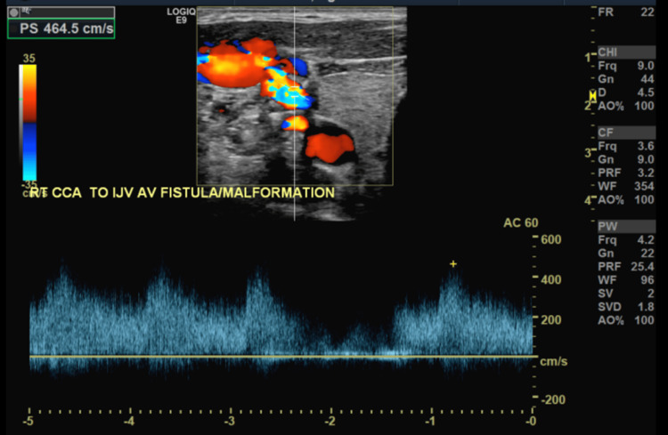This screenshot has width=668, height=435.
Task: Click the cm/s unit label on velocity axis
Action: (x=553, y=362)
